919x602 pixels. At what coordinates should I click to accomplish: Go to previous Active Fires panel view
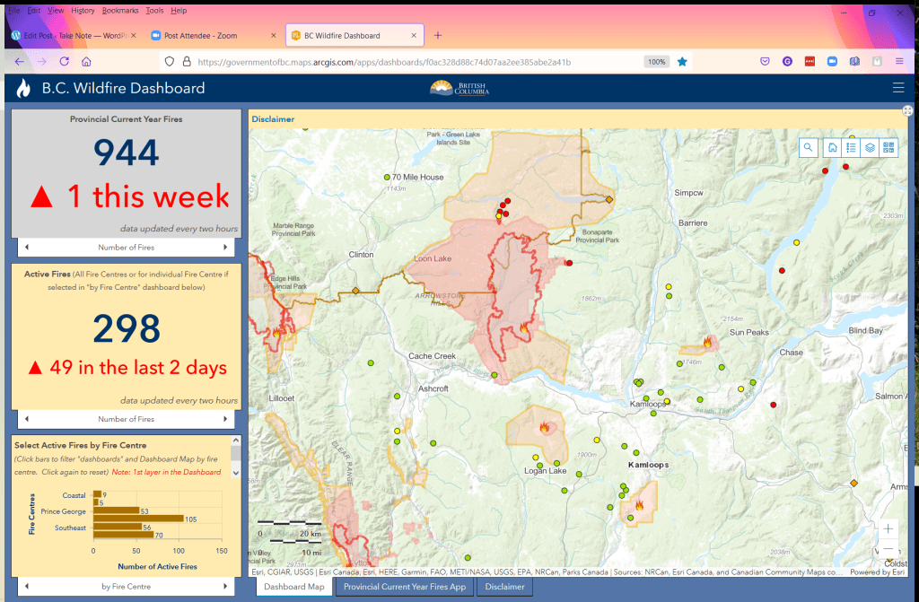pos(26,419)
